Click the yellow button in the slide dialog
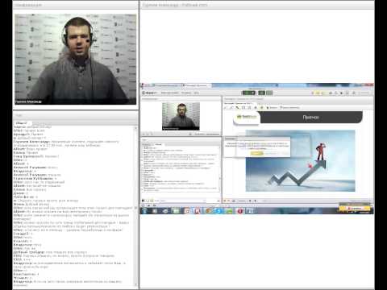 (256, 153)
